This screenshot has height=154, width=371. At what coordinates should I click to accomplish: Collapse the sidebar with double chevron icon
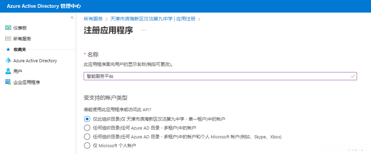pyautogui.click(x=72, y=17)
